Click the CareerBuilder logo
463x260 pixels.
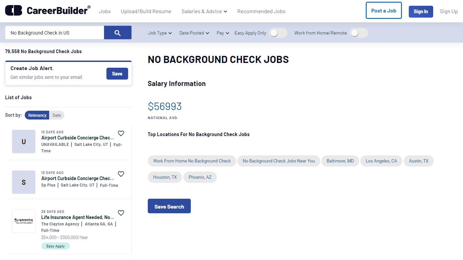pyautogui.click(x=48, y=11)
